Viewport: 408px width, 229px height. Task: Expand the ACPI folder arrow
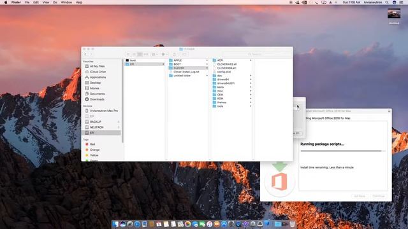251,60
